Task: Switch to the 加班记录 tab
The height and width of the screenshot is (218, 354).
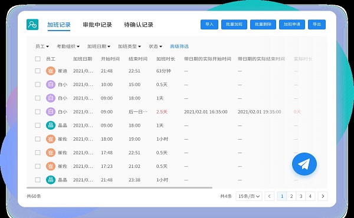Action: click(x=59, y=25)
